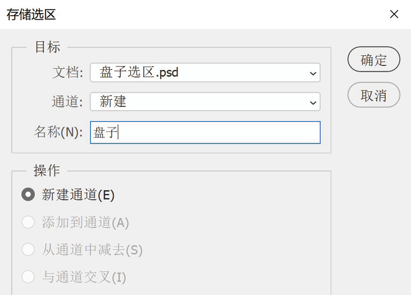This screenshot has height=295, width=411.
Task: Click the 通道: label
Action: (x=67, y=102)
